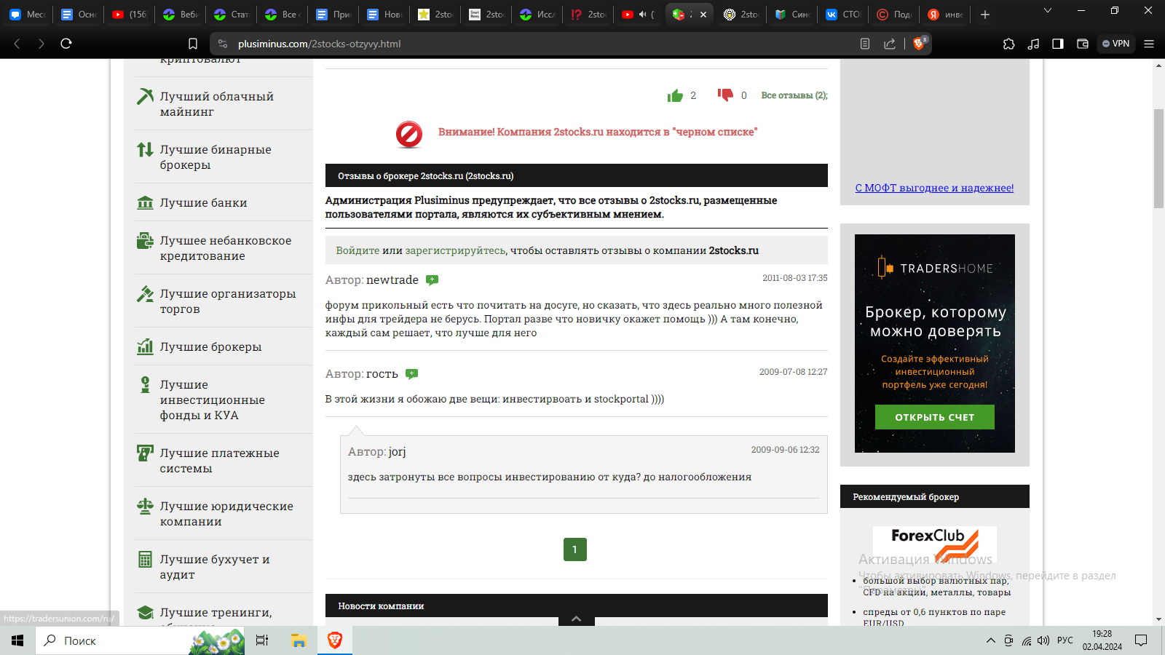
Task: Close the active browser tab
Action: [x=703, y=15]
